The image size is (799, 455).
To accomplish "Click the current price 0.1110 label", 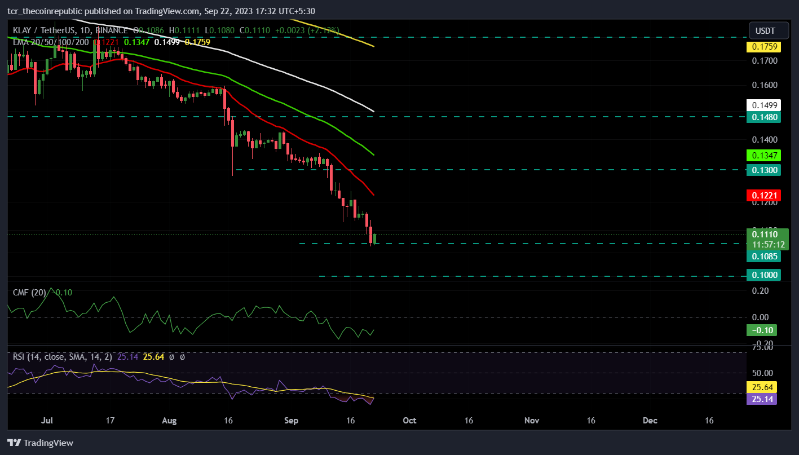I will (766, 234).
